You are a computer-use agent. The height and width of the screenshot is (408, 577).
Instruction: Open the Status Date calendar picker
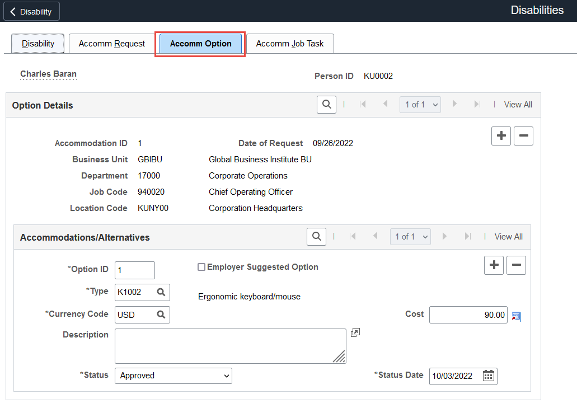[x=489, y=376]
